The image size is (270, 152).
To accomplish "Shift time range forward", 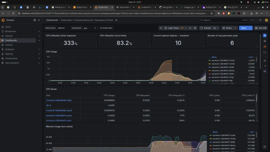I will point(190,28).
